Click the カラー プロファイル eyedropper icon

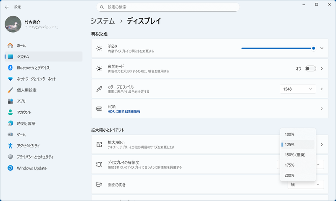tap(99, 89)
